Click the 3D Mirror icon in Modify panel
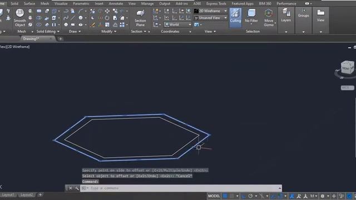356x200 pixels. coord(92,11)
